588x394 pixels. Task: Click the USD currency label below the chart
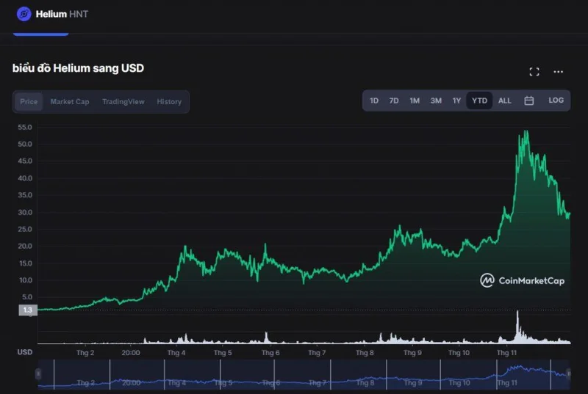click(x=25, y=352)
